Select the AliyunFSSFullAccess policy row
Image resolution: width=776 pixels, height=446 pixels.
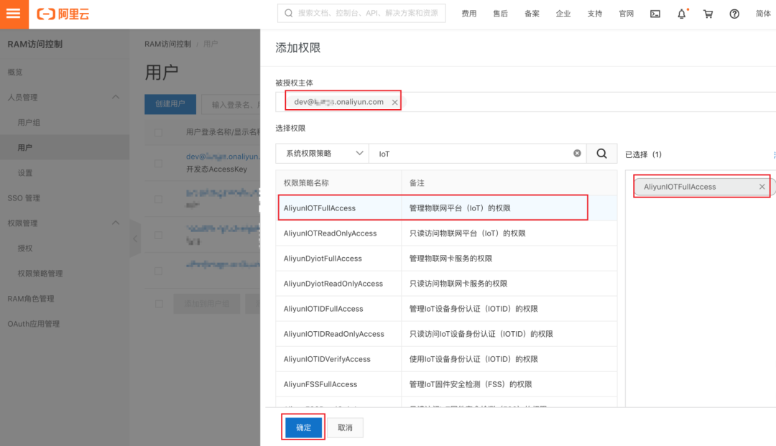(x=446, y=384)
